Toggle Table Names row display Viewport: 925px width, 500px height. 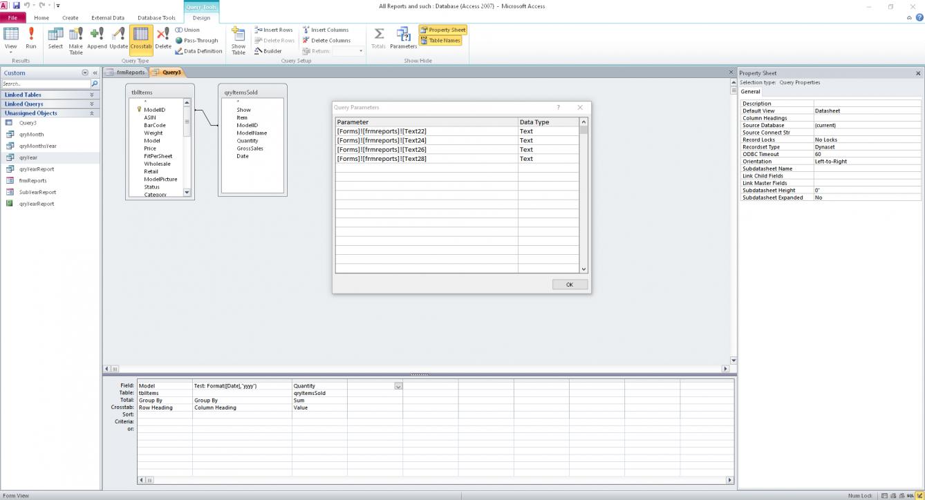(x=440, y=40)
